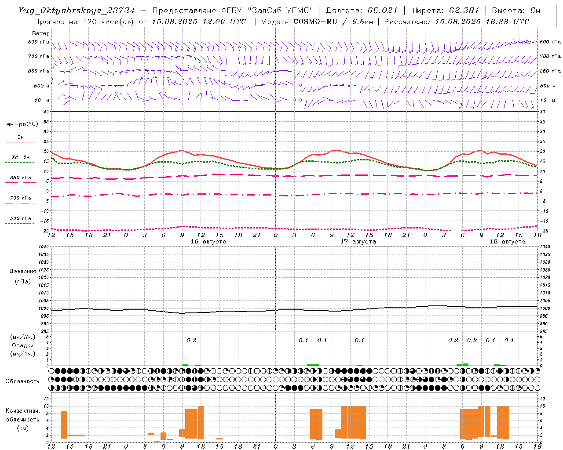Select the longitude value Долгота: 66.021
The image size is (563, 450).
tap(361, 11)
